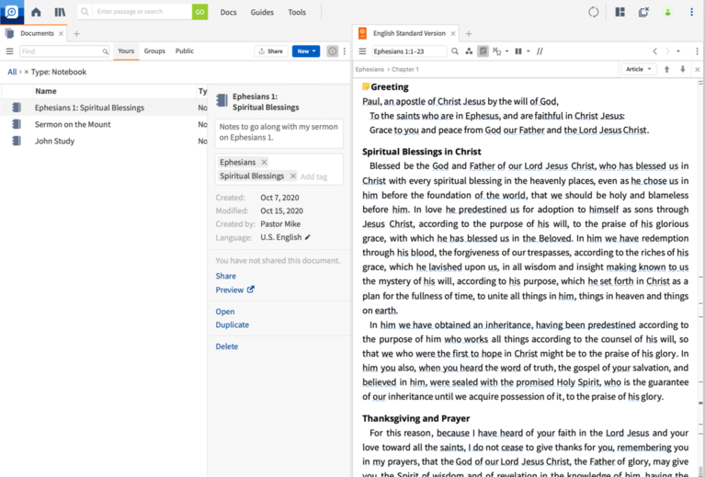This screenshot has width=705, height=477.
Task: Open the layouts grid icon
Action: pyautogui.click(x=620, y=12)
